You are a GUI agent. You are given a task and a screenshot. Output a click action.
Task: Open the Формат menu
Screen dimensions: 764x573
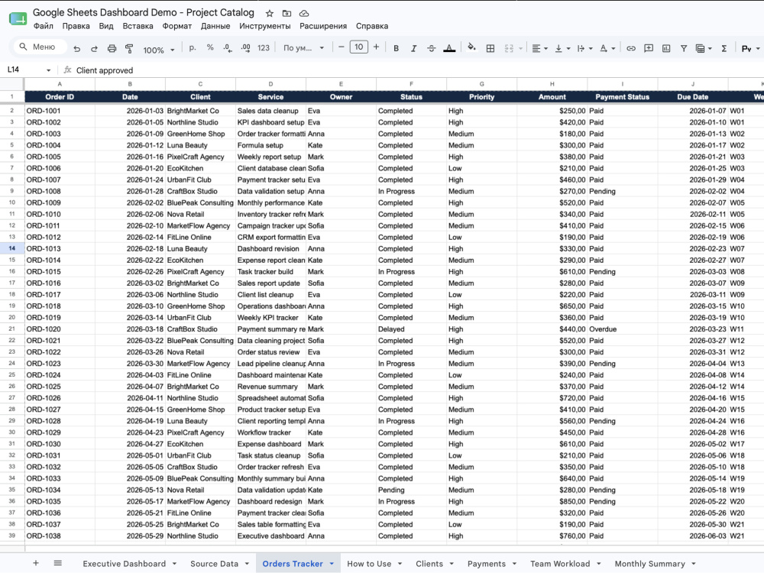[x=177, y=26]
